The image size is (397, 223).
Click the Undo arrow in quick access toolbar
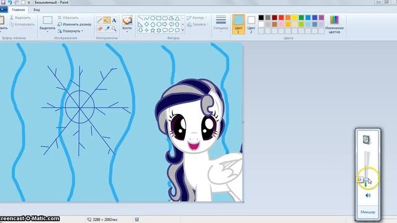(10, 2)
